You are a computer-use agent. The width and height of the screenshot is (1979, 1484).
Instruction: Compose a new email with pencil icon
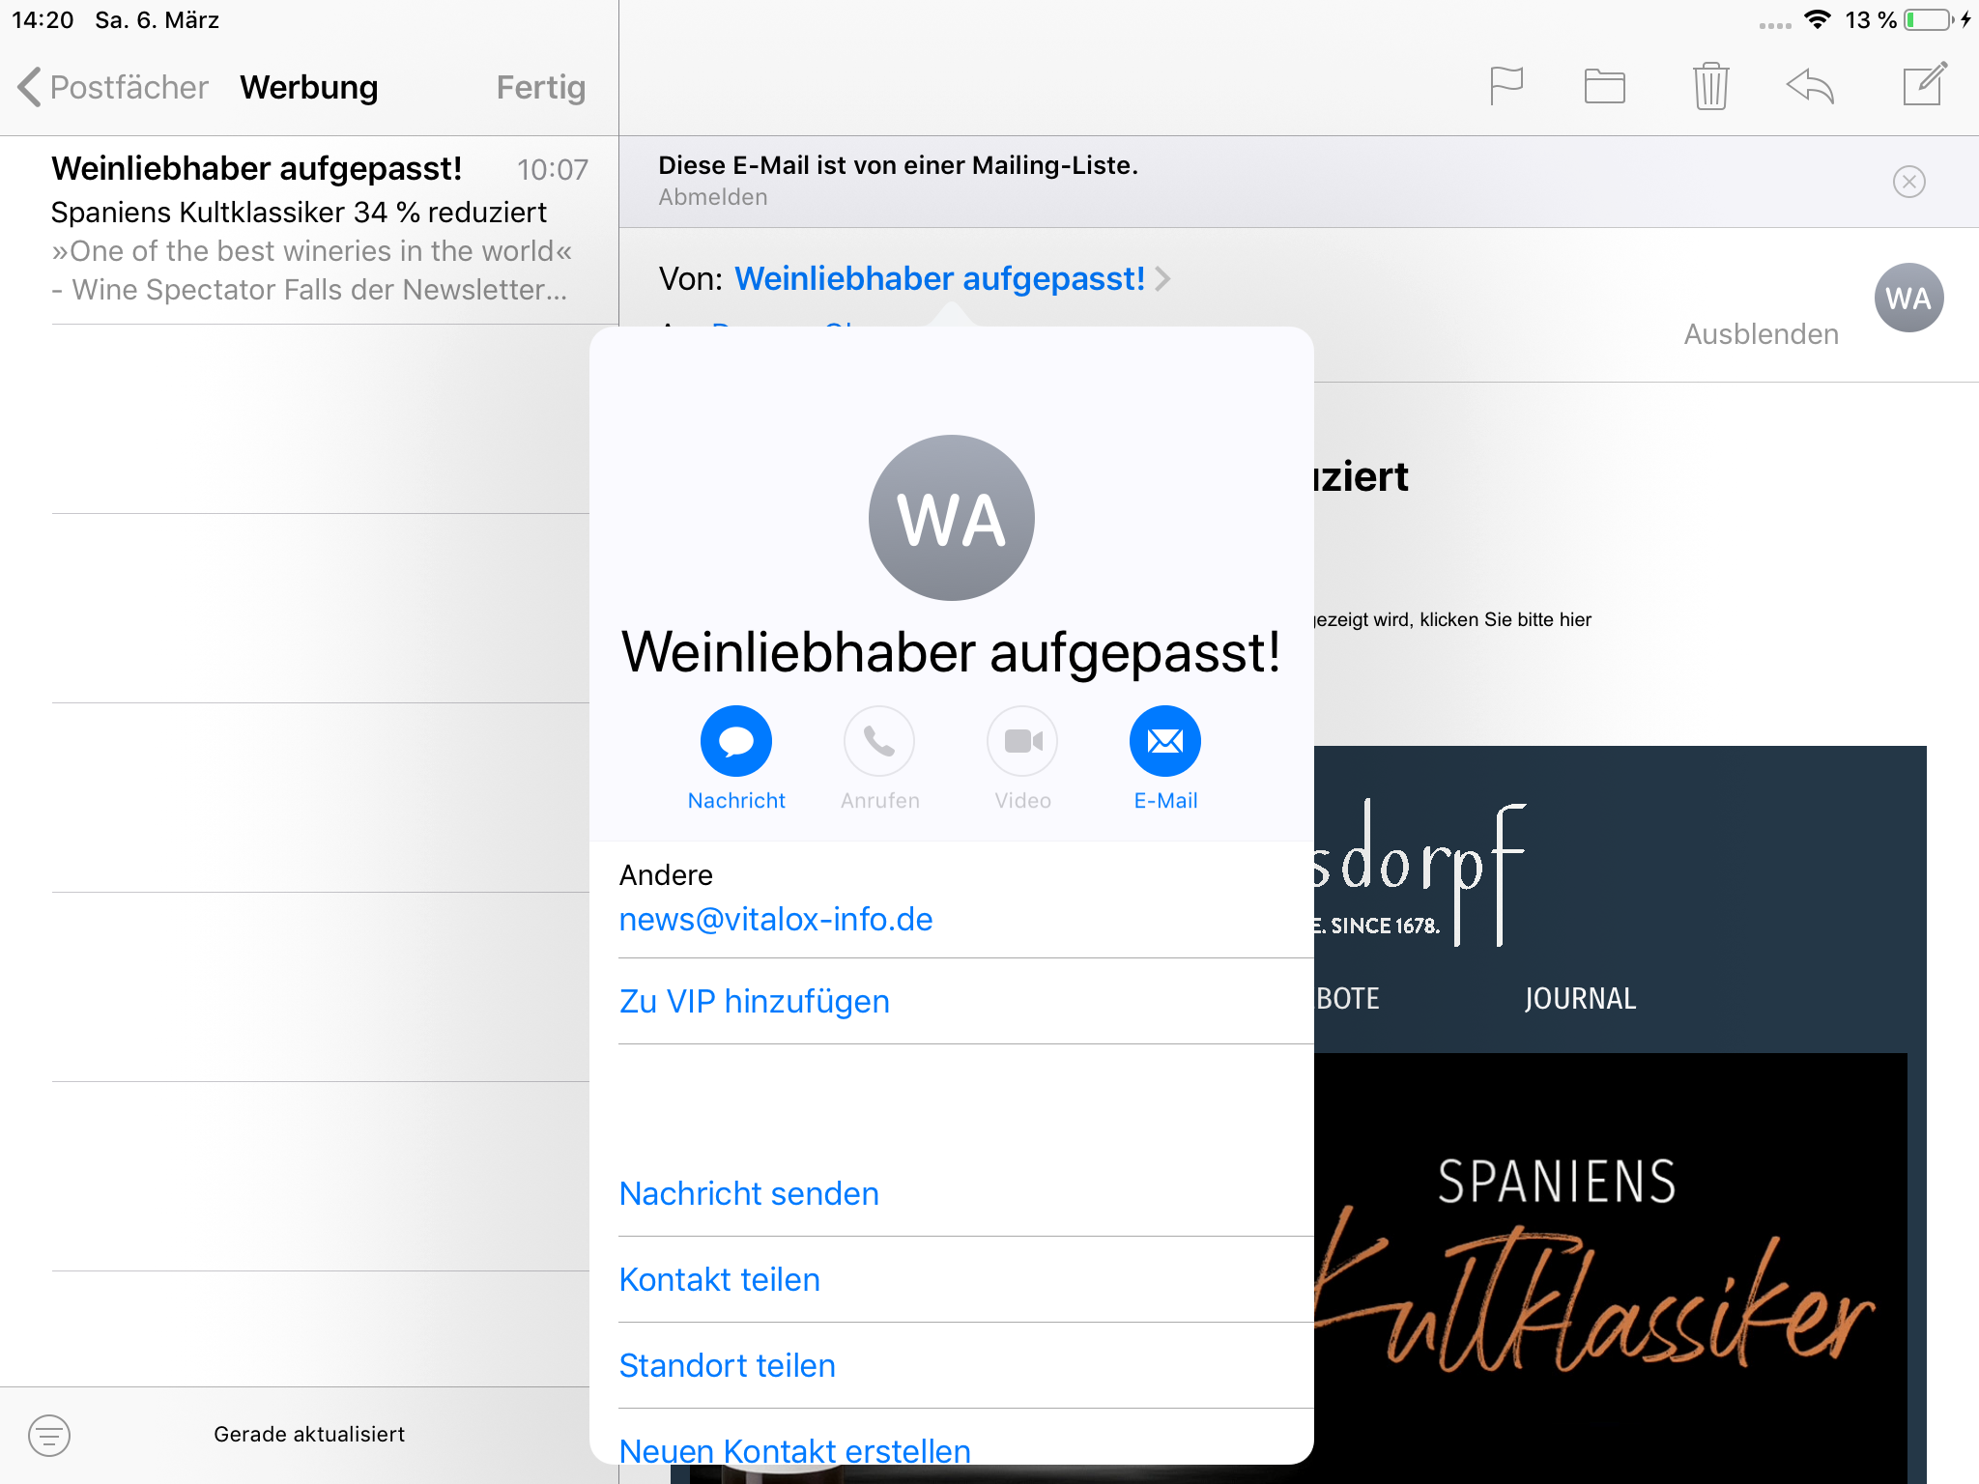[1924, 85]
